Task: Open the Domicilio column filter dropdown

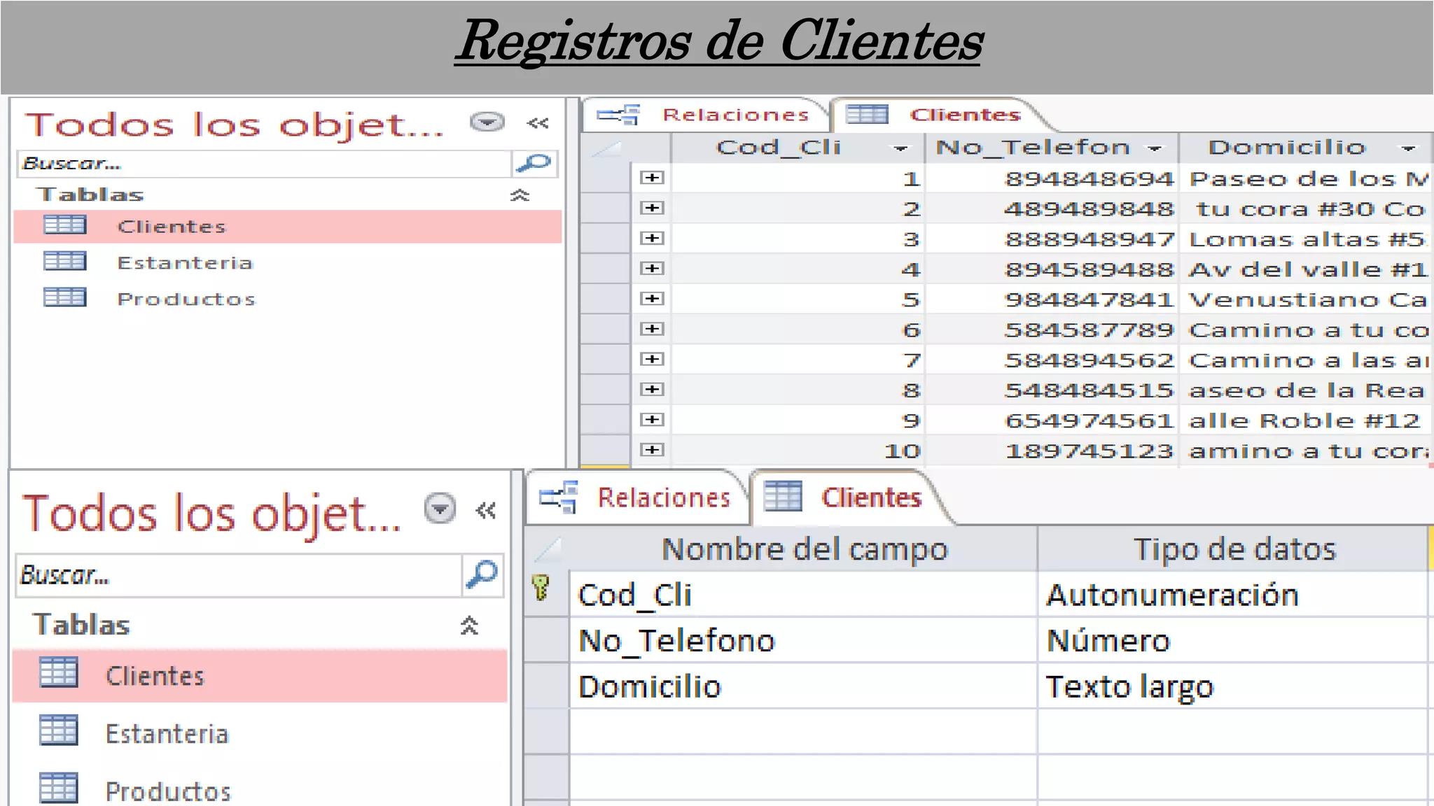Action: coord(1407,148)
